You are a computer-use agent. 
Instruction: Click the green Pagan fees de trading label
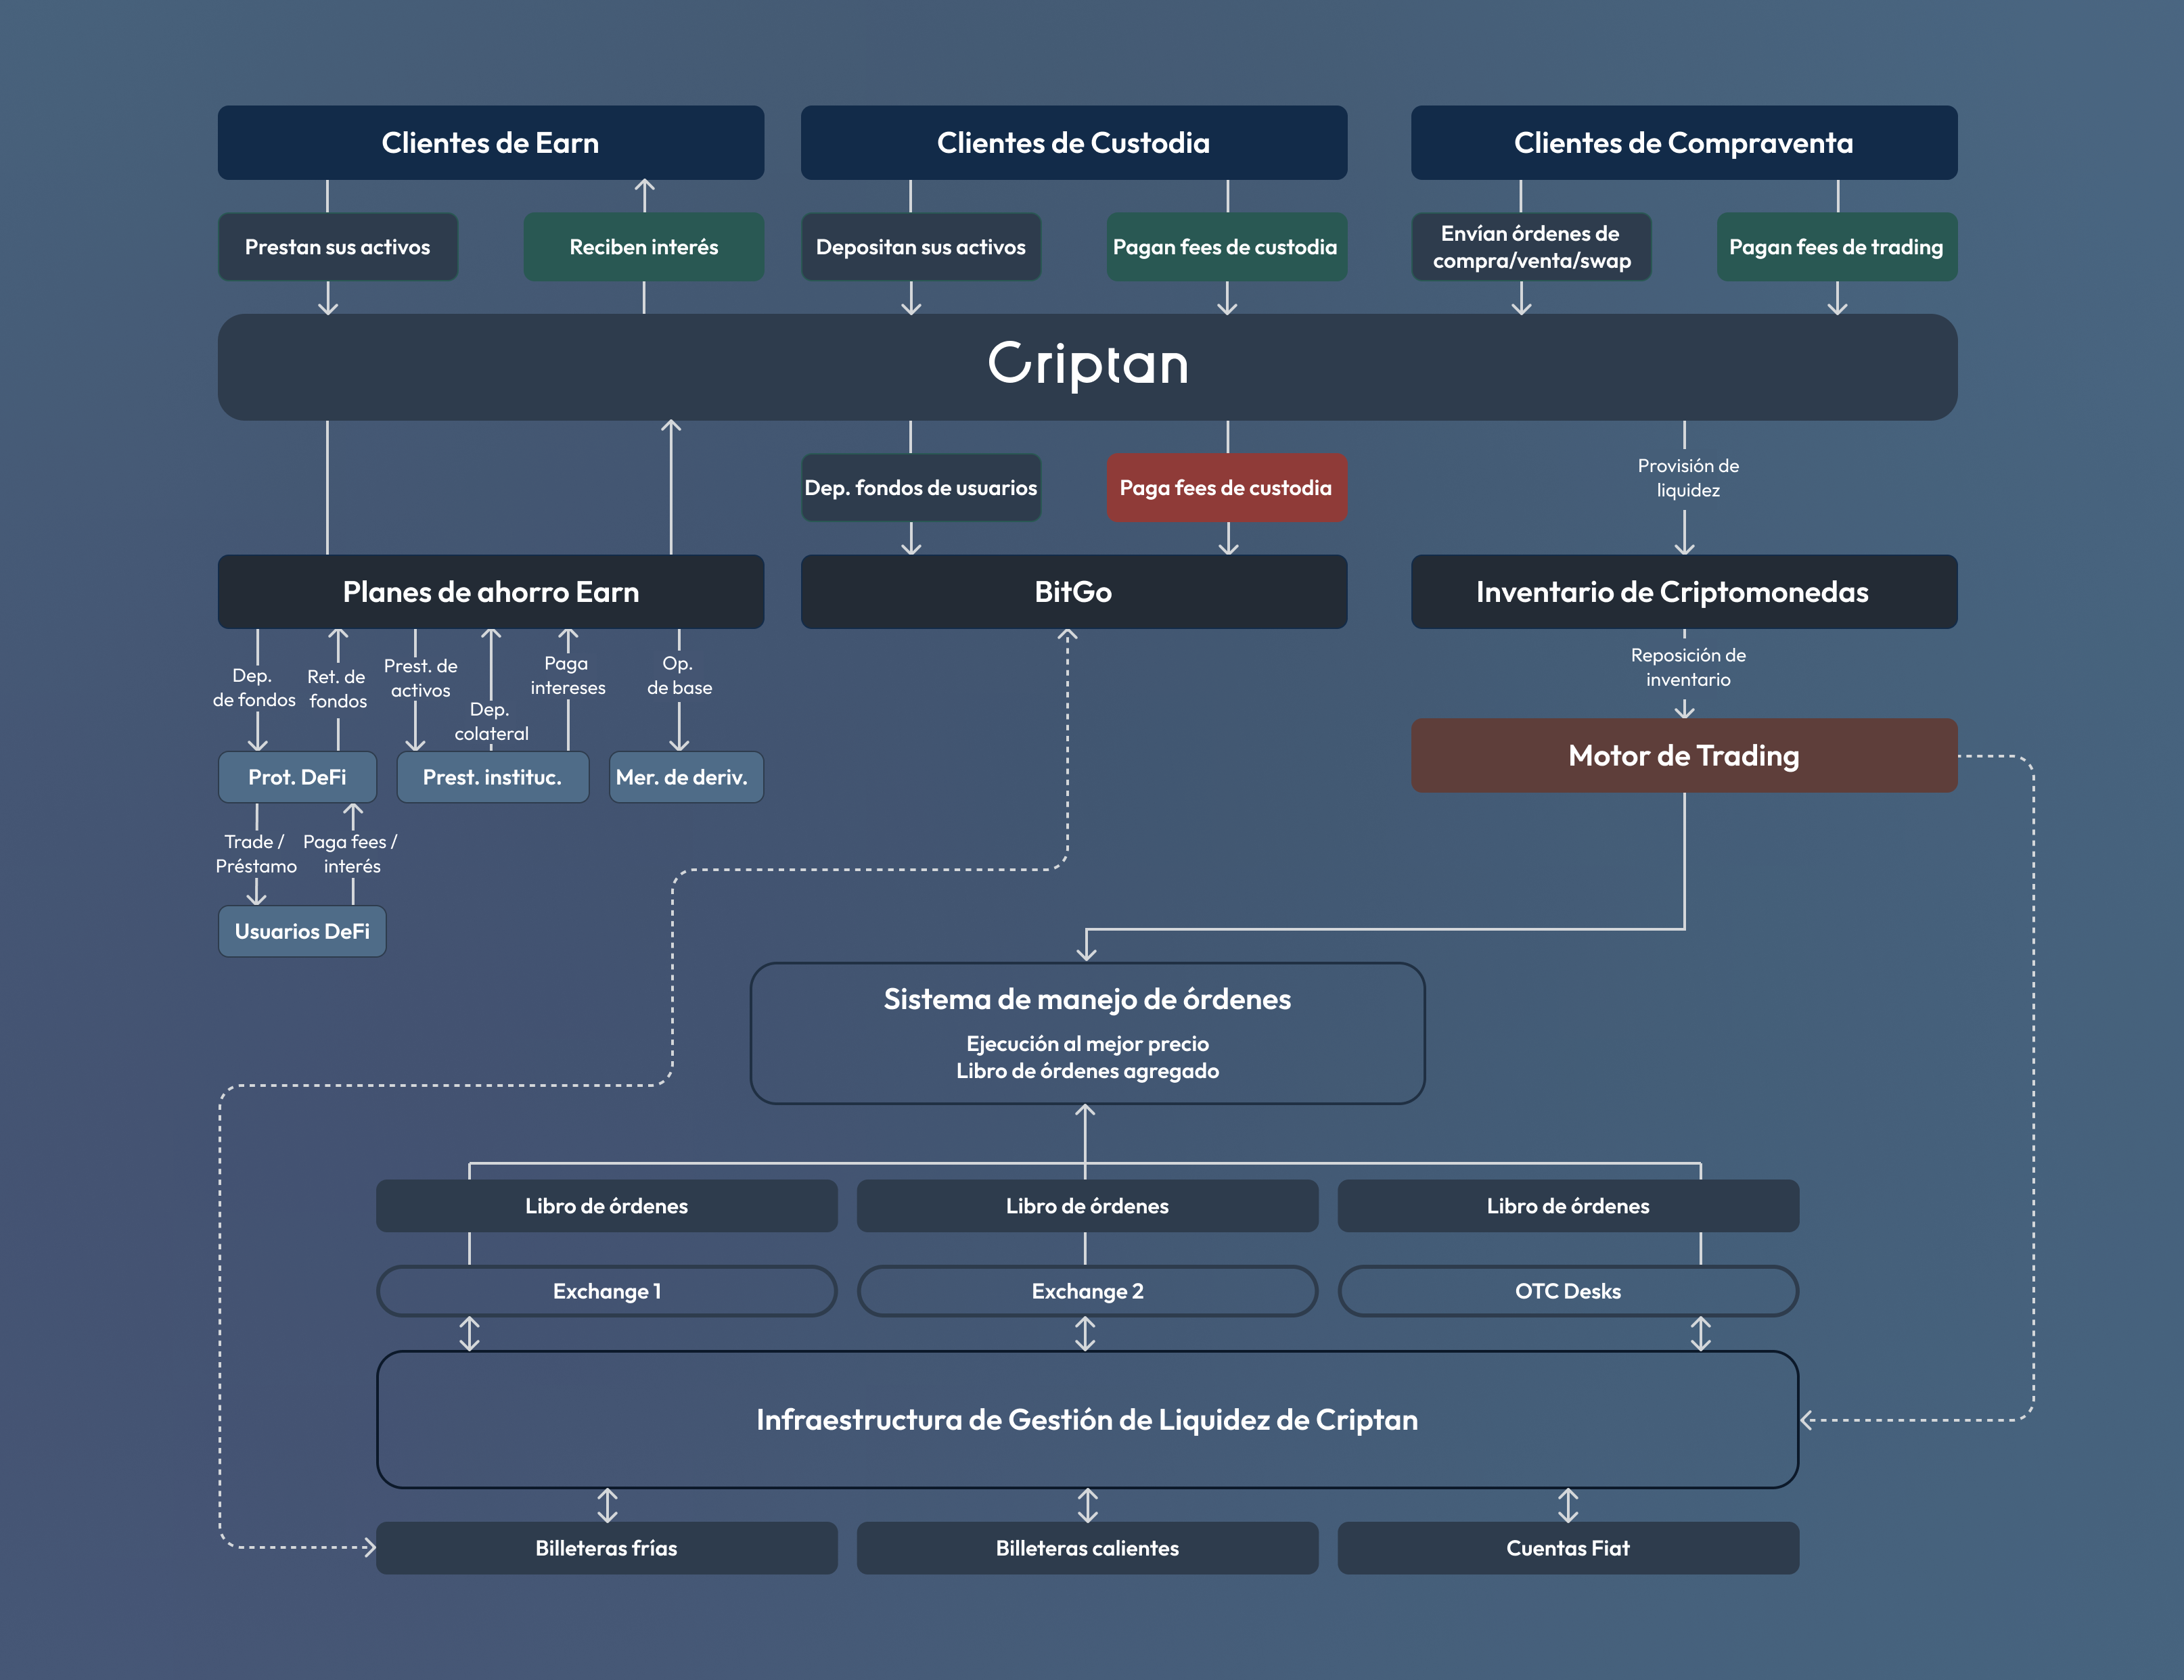click(x=1836, y=246)
